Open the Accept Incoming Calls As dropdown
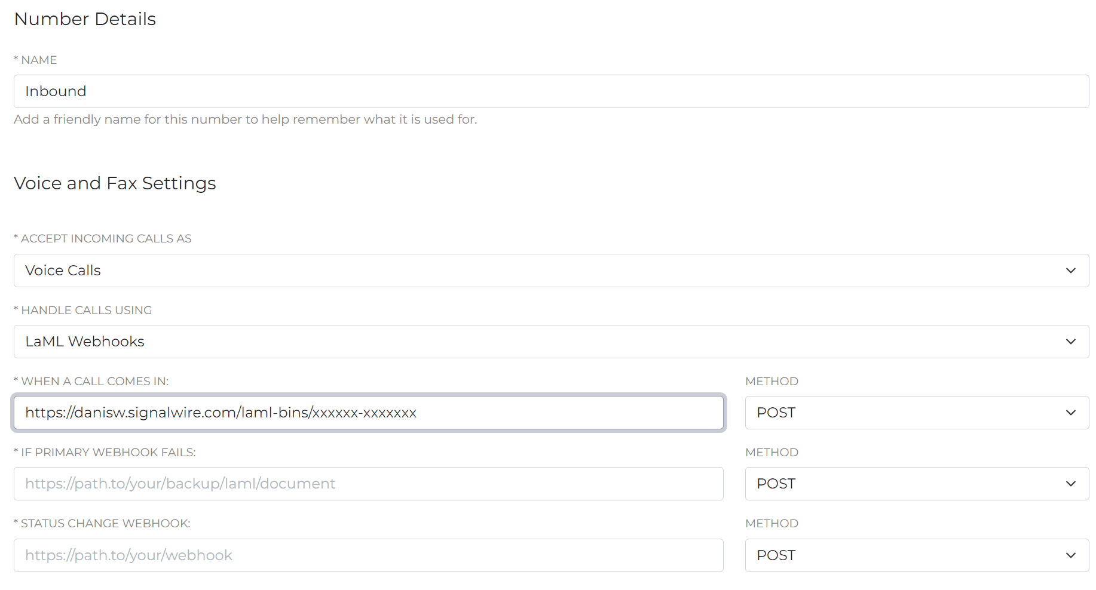This screenshot has width=1096, height=590. click(x=551, y=271)
